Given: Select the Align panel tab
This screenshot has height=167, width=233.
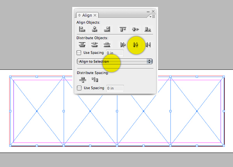Looking at the screenshot, I should [87, 15].
